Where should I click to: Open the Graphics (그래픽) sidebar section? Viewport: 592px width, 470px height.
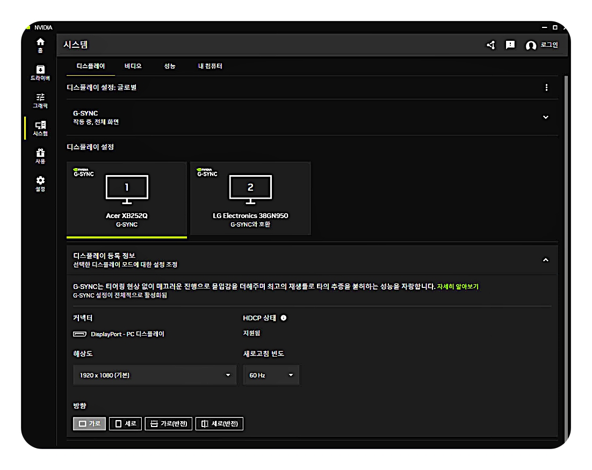(x=40, y=101)
